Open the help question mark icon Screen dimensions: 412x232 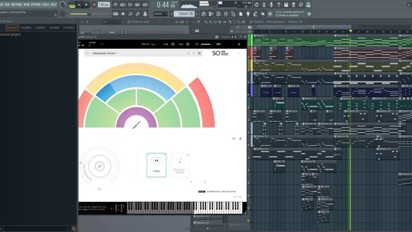pyautogui.click(x=279, y=5)
